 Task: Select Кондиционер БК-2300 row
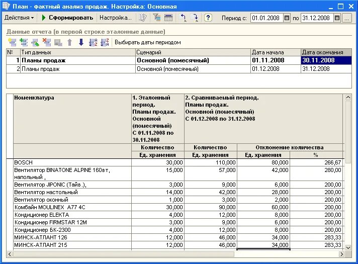(x=72, y=230)
